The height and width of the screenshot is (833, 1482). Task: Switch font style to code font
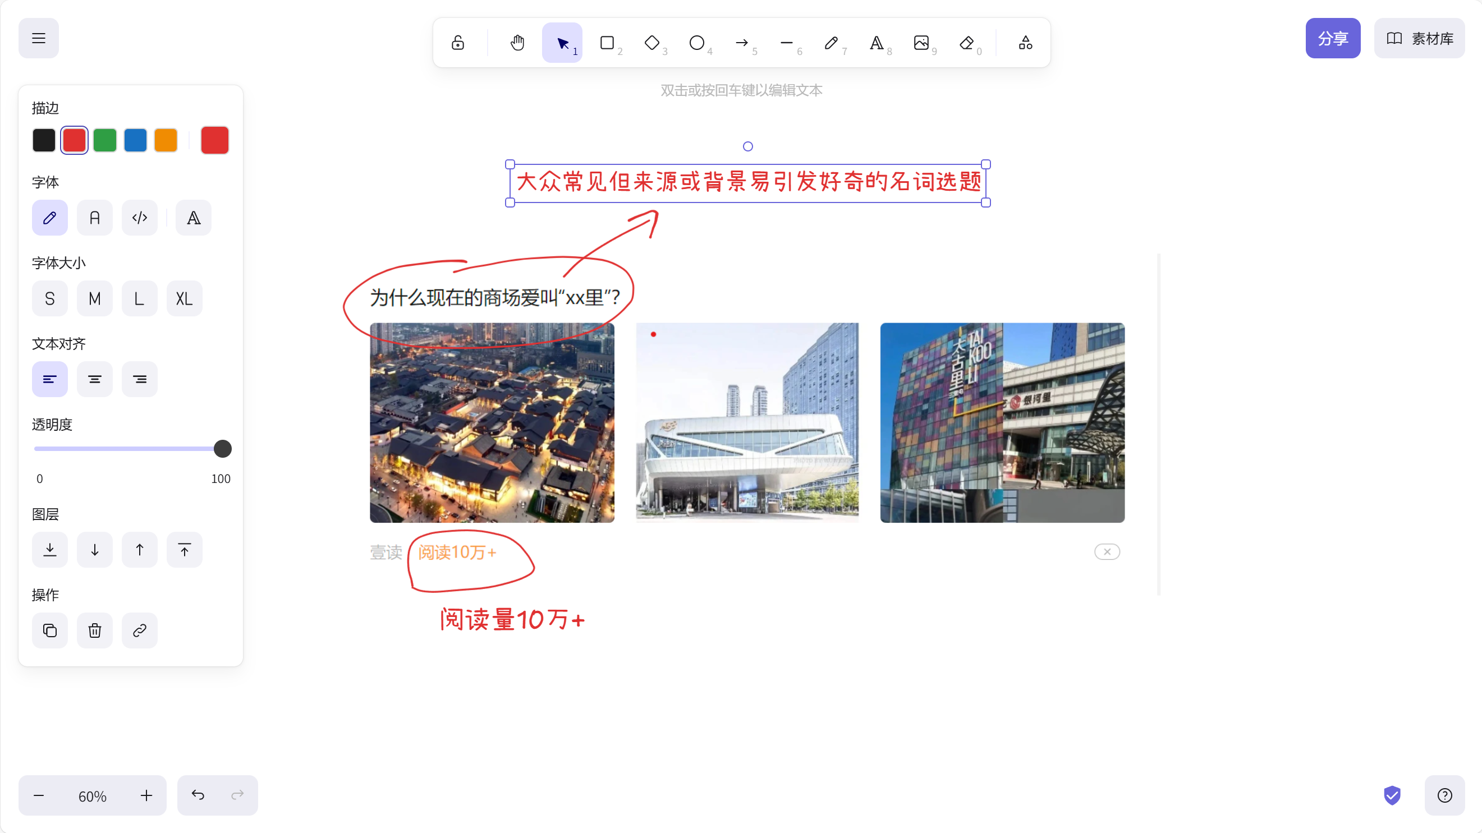pos(139,218)
